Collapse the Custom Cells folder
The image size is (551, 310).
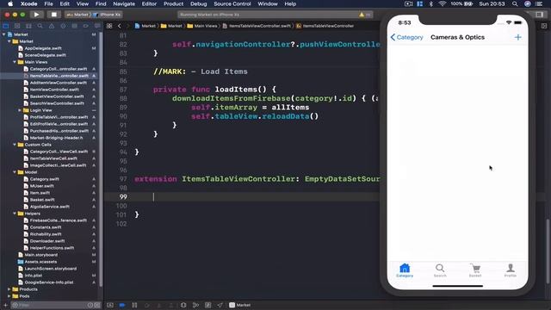(x=15, y=145)
